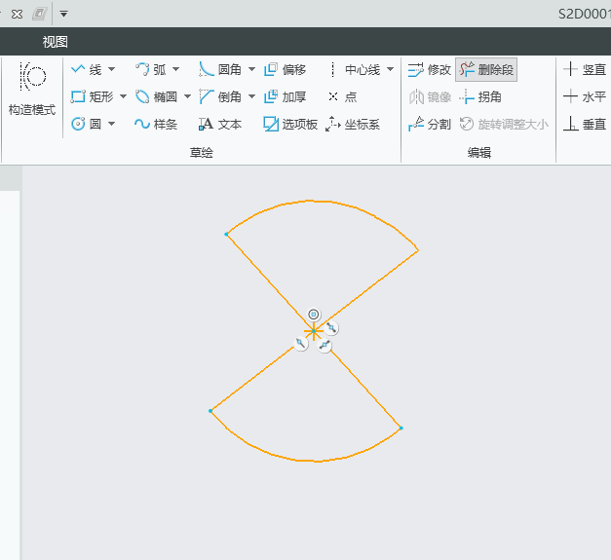Click the 修改 modify tool
The image size is (611, 560).
[x=430, y=70]
